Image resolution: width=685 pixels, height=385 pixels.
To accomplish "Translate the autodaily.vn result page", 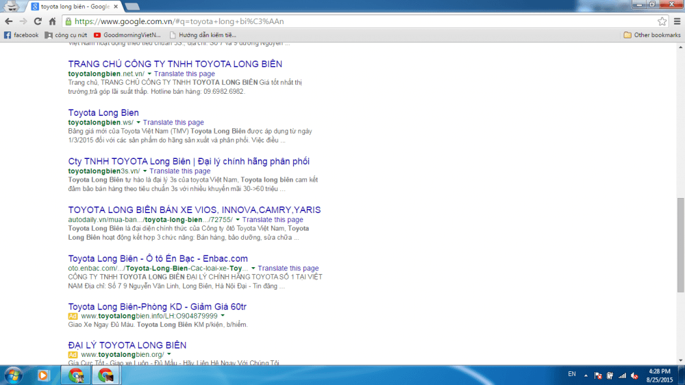I will [273, 219].
